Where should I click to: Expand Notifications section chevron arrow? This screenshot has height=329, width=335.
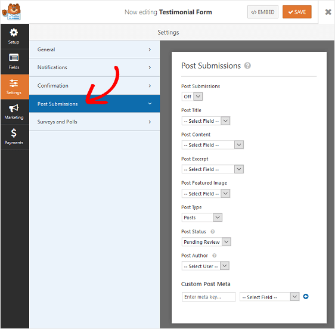coord(150,67)
